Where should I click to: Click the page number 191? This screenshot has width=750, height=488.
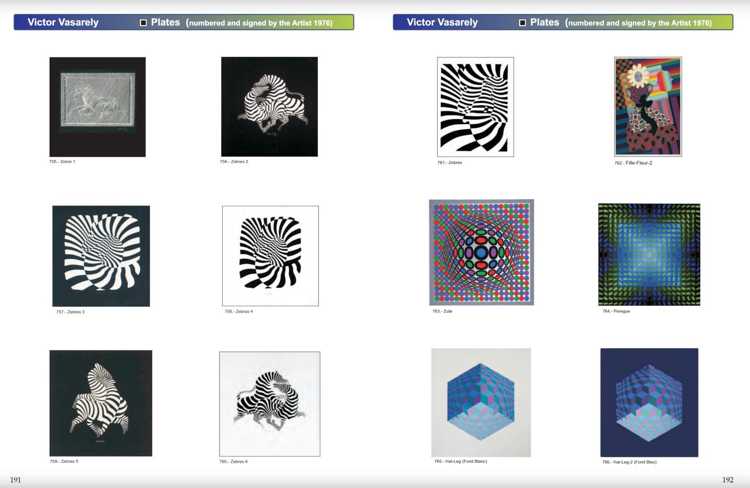pos(16,480)
